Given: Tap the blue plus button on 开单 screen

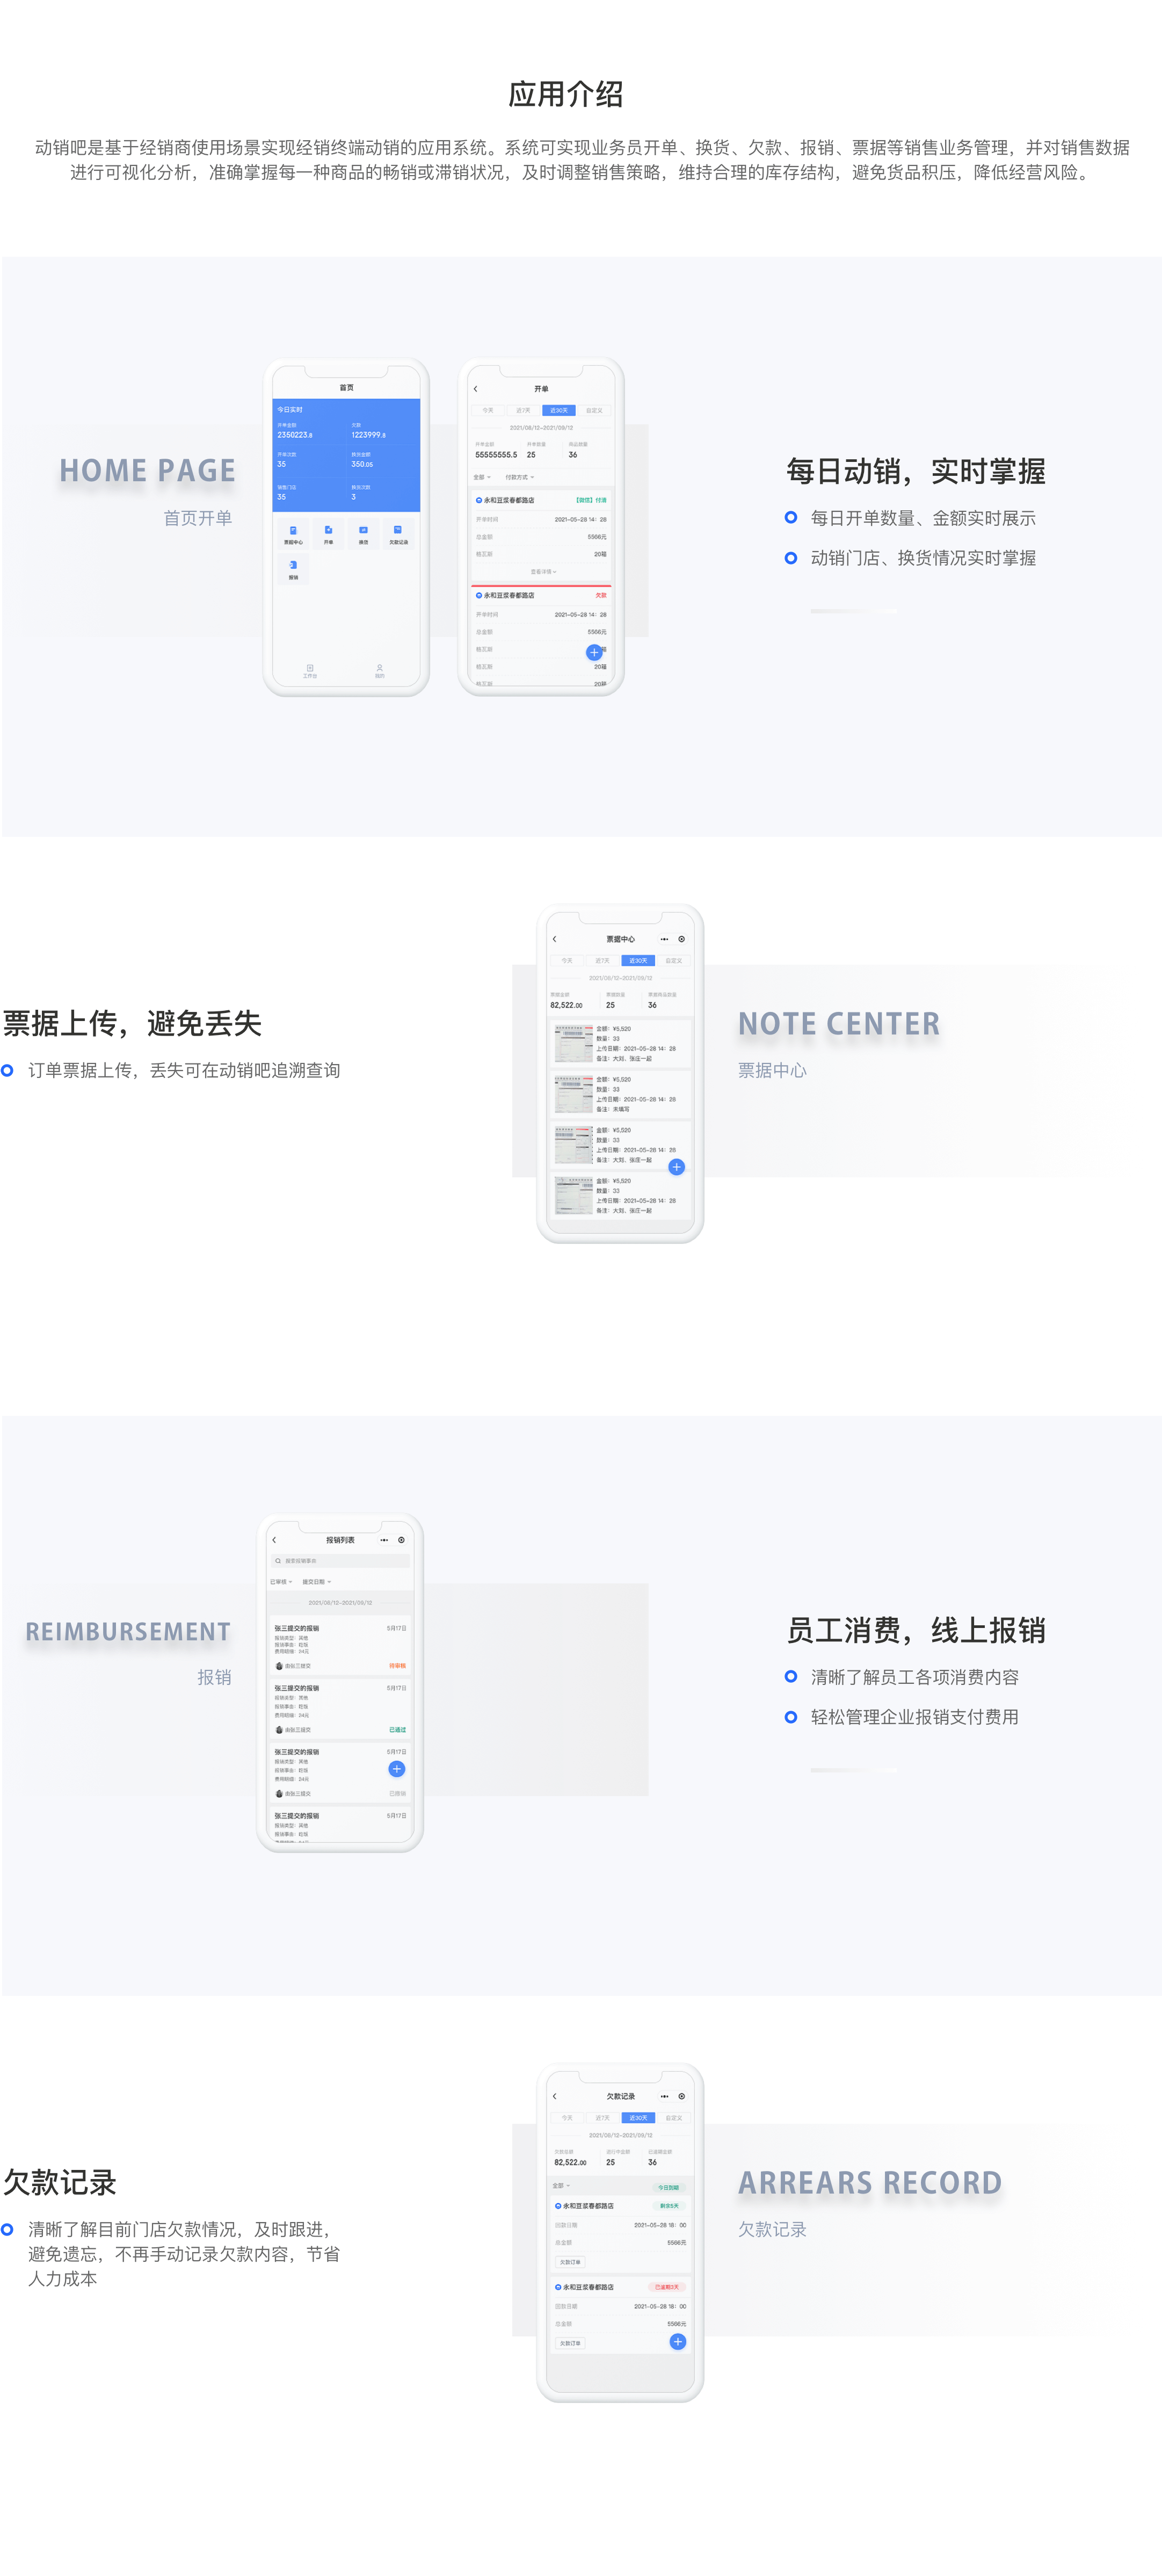Looking at the screenshot, I should 594,652.
